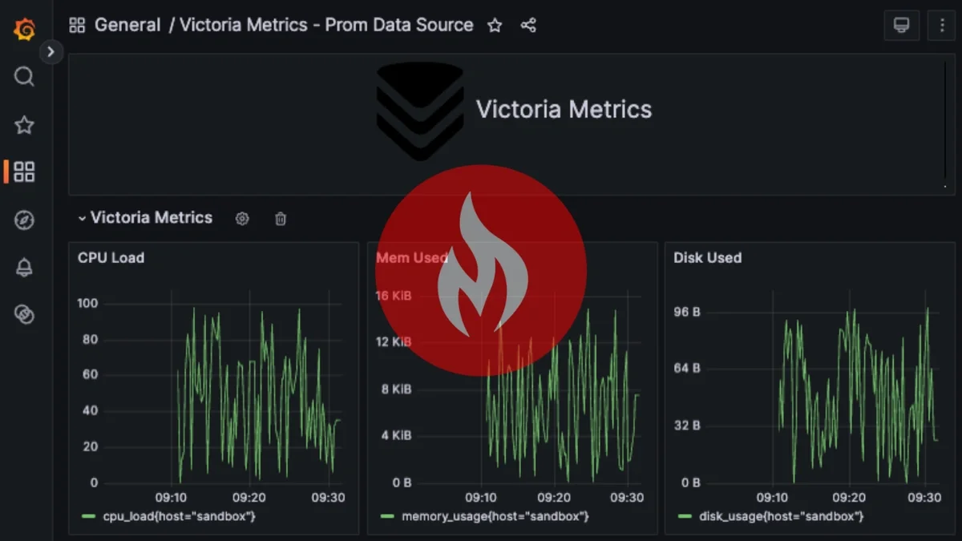This screenshot has width=962, height=541.
Task: Open the Grafana home logo
Action: 25,30
